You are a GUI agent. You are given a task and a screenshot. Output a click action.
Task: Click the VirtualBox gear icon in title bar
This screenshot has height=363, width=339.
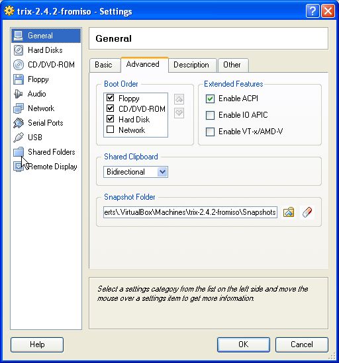pos(9,11)
